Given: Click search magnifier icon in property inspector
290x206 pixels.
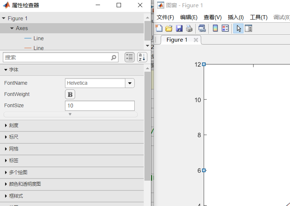Looking at the screenshot, I should pyautogui.click(x=113, y=58).
